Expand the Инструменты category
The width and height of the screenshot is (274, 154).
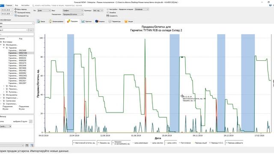click(x=1, y=95)
